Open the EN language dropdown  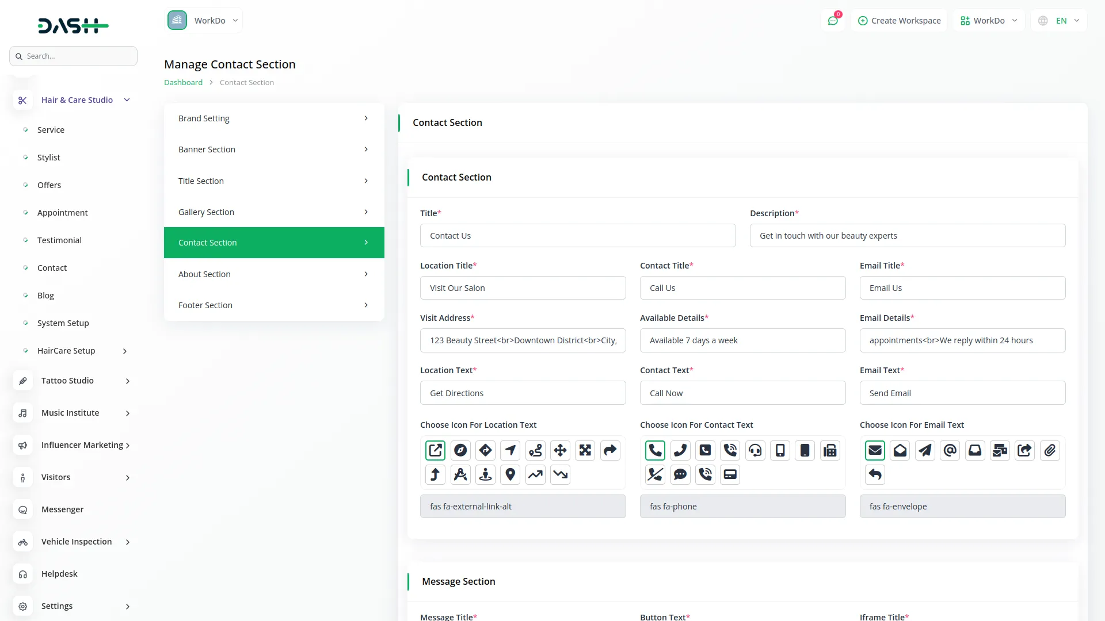[x=1060, y=21]
